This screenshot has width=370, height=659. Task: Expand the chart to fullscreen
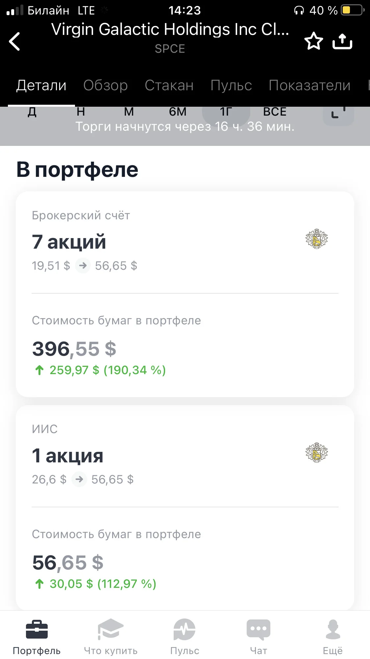(x=338, y=114)
